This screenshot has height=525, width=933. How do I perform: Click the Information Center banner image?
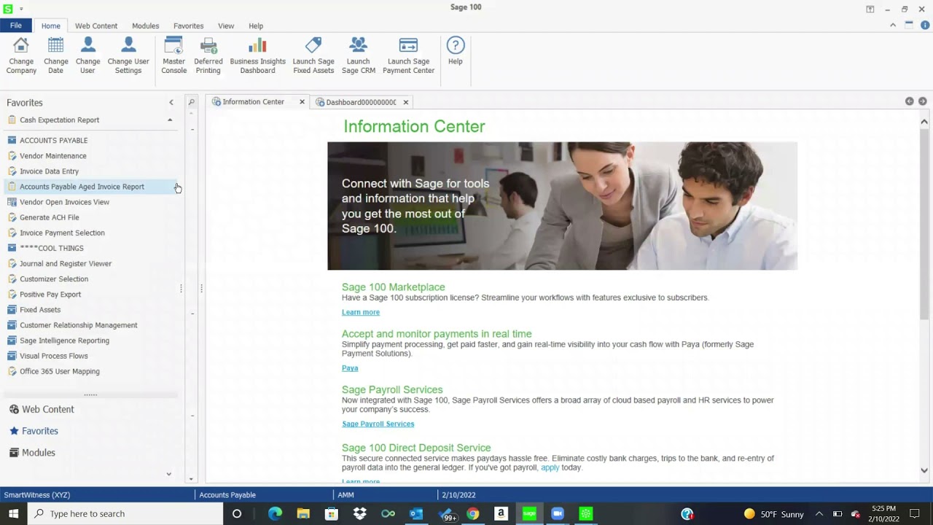(x=562, y=206)
